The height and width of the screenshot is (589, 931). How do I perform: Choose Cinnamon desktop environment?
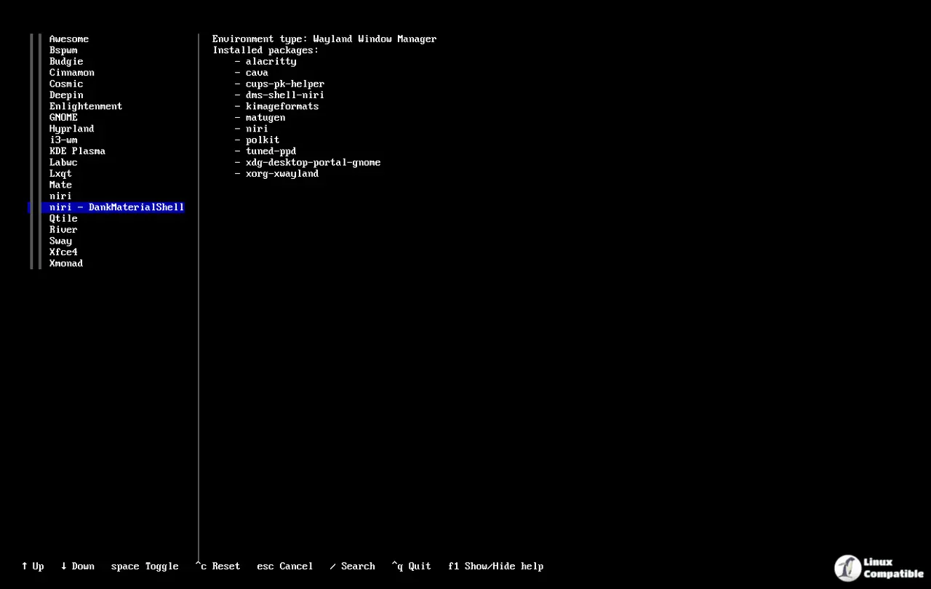click(x=72, y=73)
